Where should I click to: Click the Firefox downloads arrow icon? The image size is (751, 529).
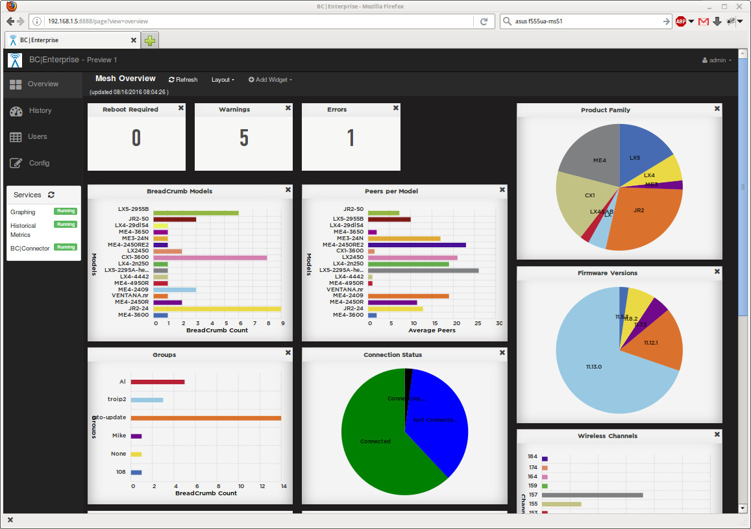click(x=717, y=21)
